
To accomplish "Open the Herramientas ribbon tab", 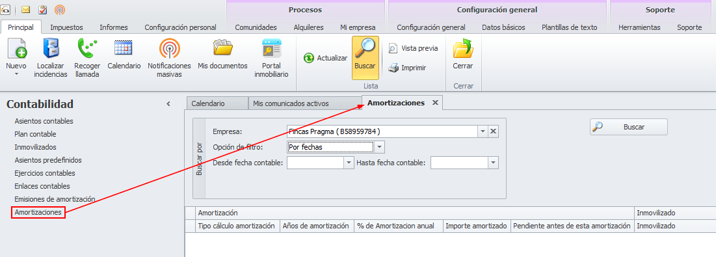I will (639, 27).
